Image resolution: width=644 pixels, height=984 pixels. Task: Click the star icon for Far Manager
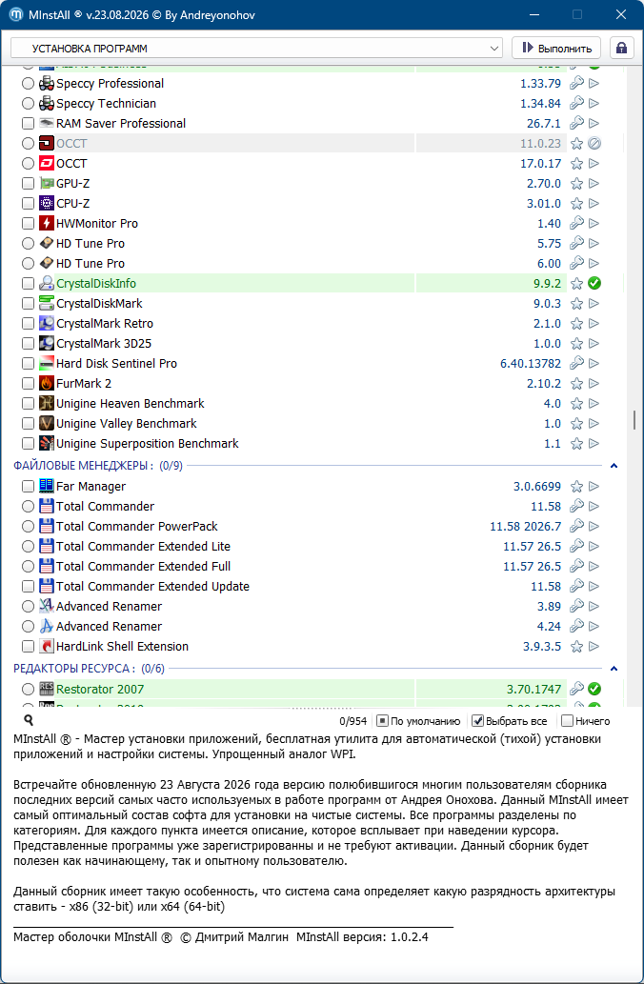[x=576, y=487]
